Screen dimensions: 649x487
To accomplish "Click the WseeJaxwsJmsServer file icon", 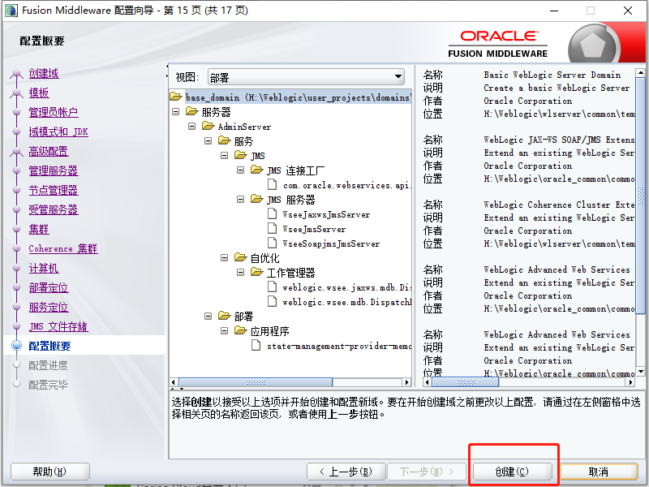I will (273, 213).
